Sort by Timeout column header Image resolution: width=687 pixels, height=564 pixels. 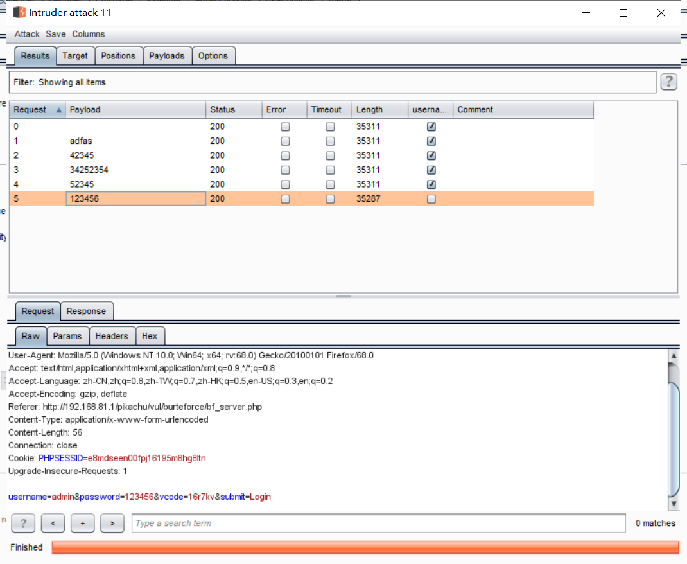pos(329,110)
